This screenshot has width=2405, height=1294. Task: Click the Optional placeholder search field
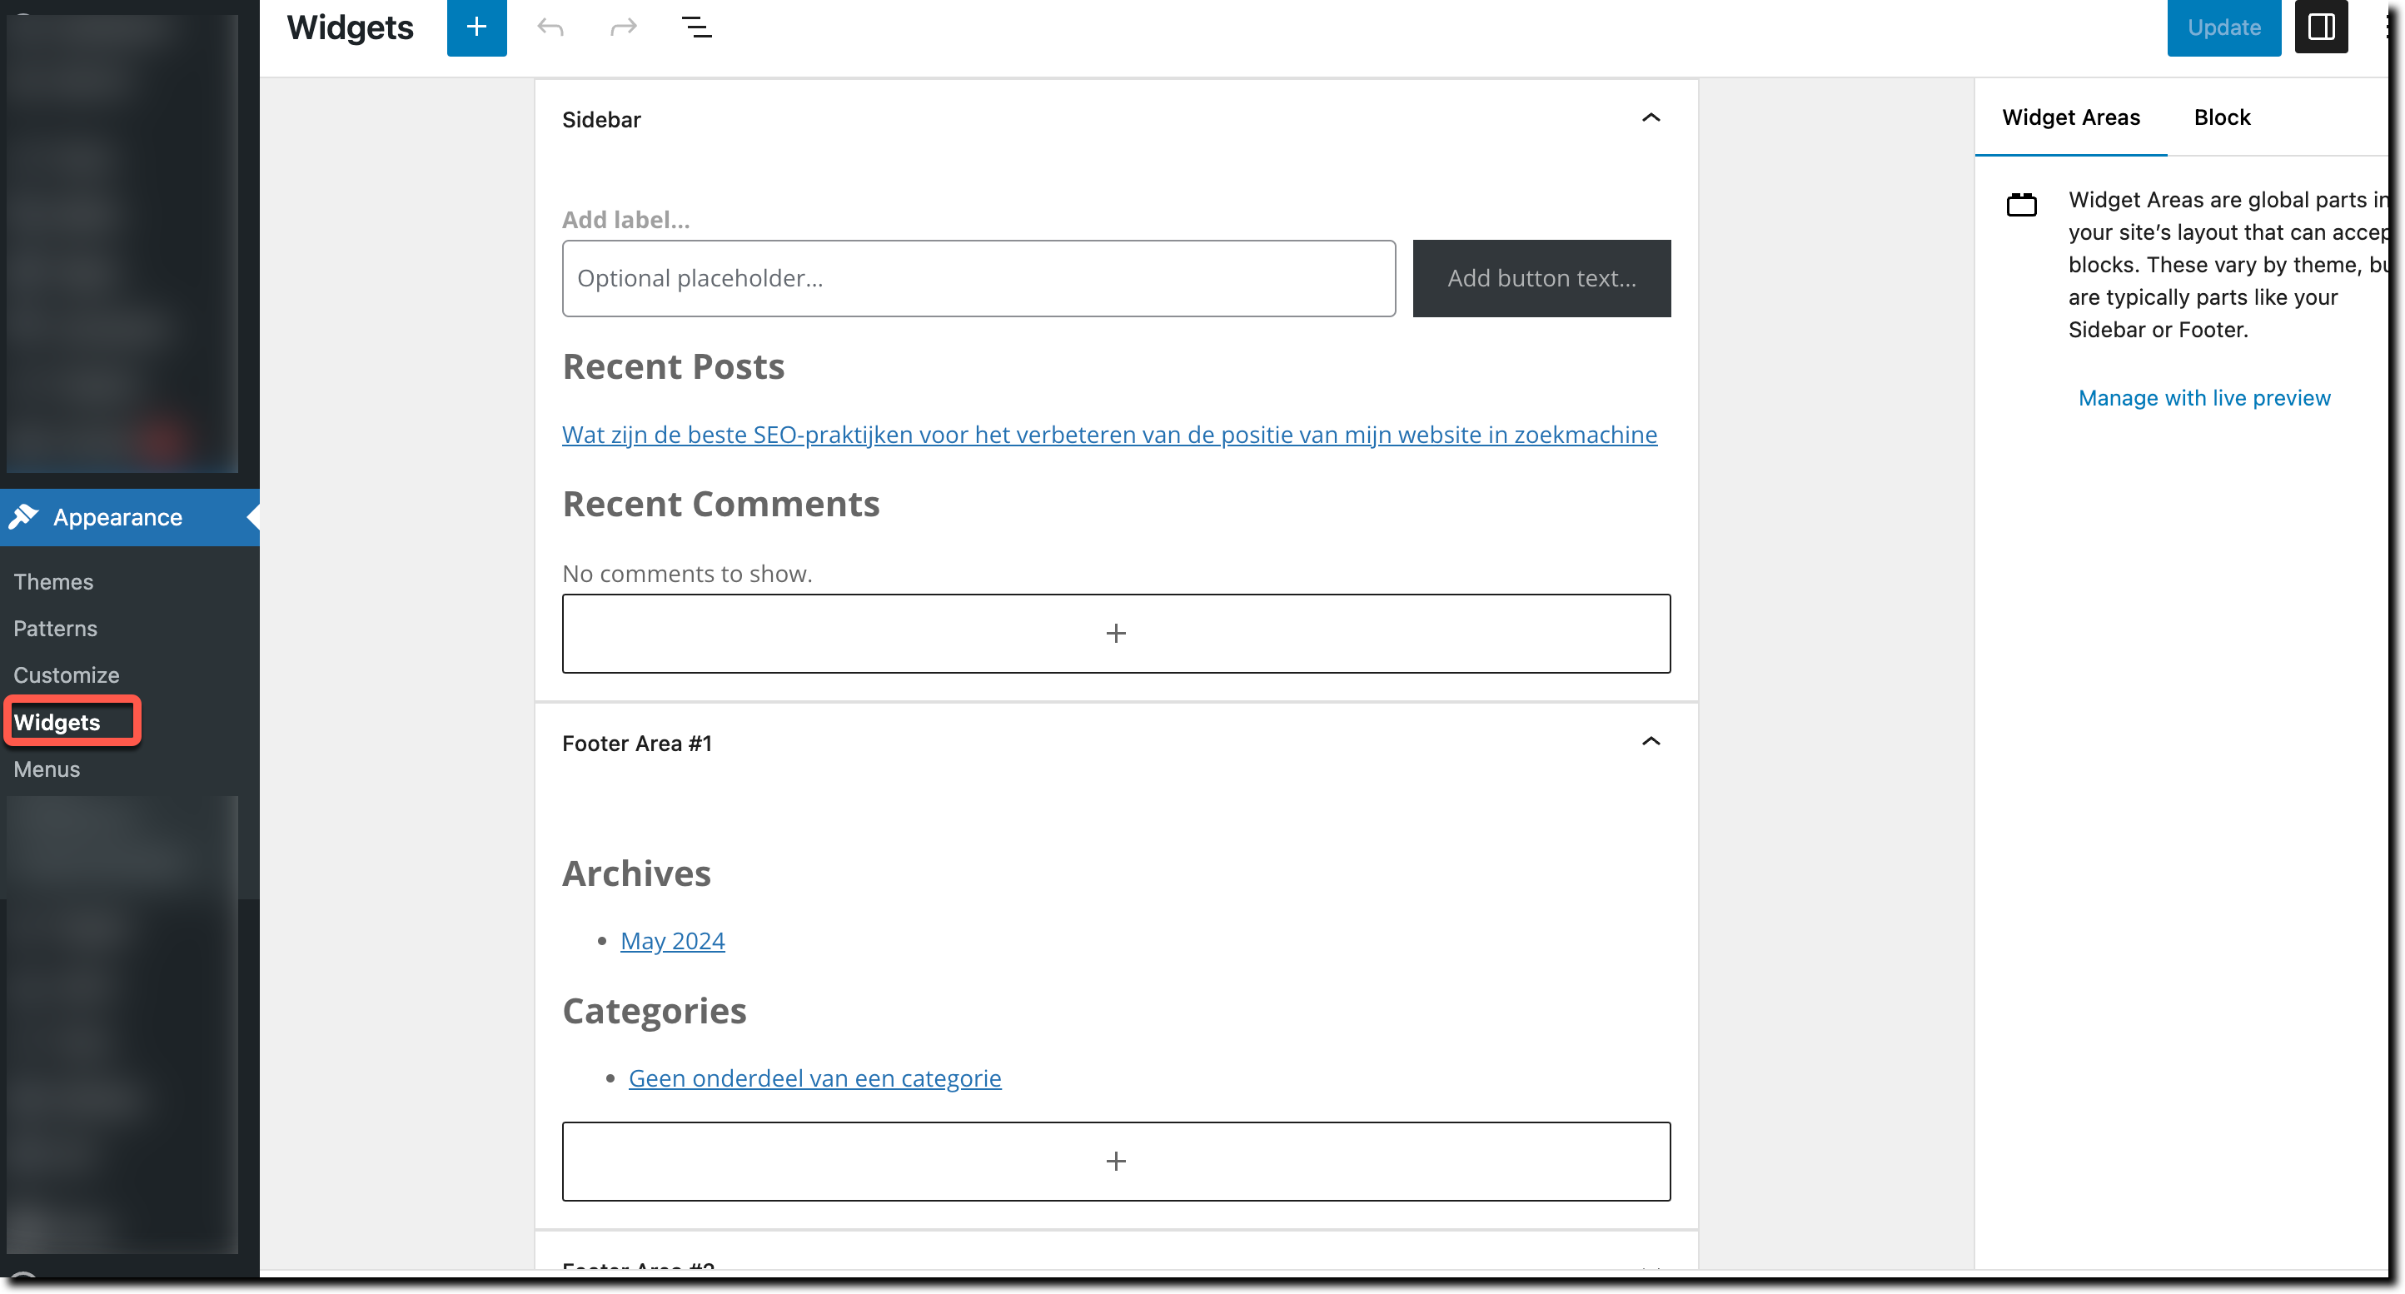pos(978,278)
